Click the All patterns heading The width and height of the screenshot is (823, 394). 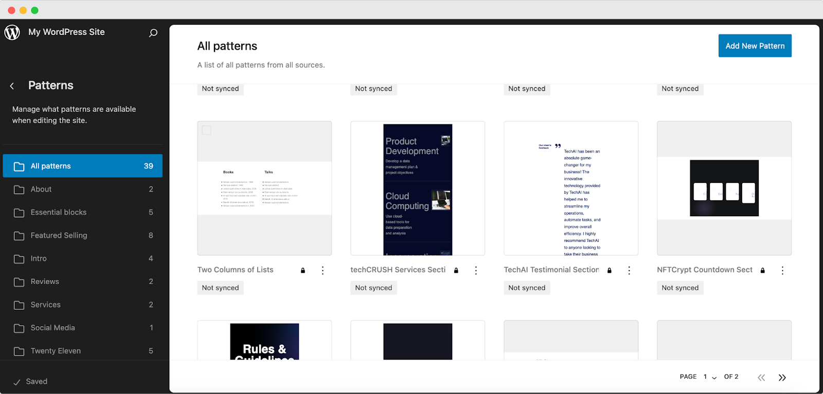[227, 46]
